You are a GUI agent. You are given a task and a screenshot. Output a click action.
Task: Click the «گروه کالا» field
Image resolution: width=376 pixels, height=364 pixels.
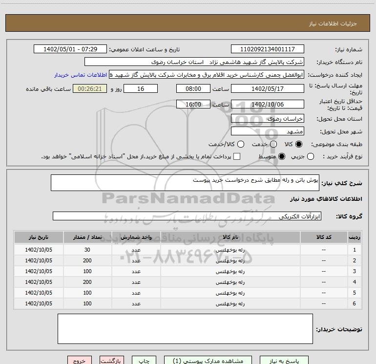tap(187, 216)
